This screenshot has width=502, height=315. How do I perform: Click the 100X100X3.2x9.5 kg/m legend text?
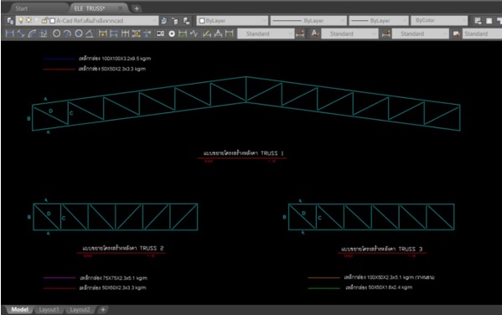(115, 59)
